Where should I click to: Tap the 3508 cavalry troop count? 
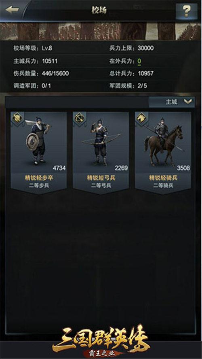[183, 168]
